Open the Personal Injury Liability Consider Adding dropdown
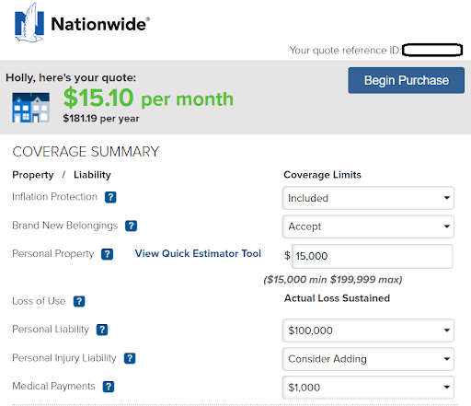Viewport: 471px width, 406px height. pos(368,359)
